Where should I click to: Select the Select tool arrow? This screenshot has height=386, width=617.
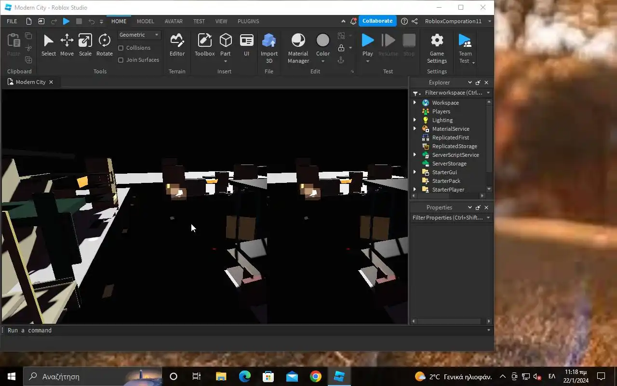48,45
